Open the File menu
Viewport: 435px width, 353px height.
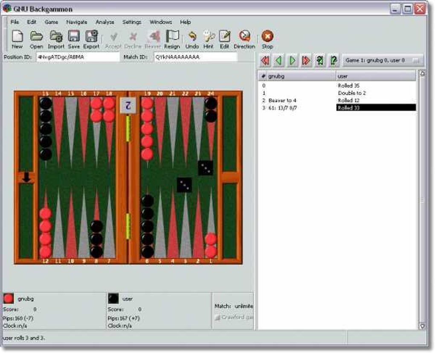[14, 22]
